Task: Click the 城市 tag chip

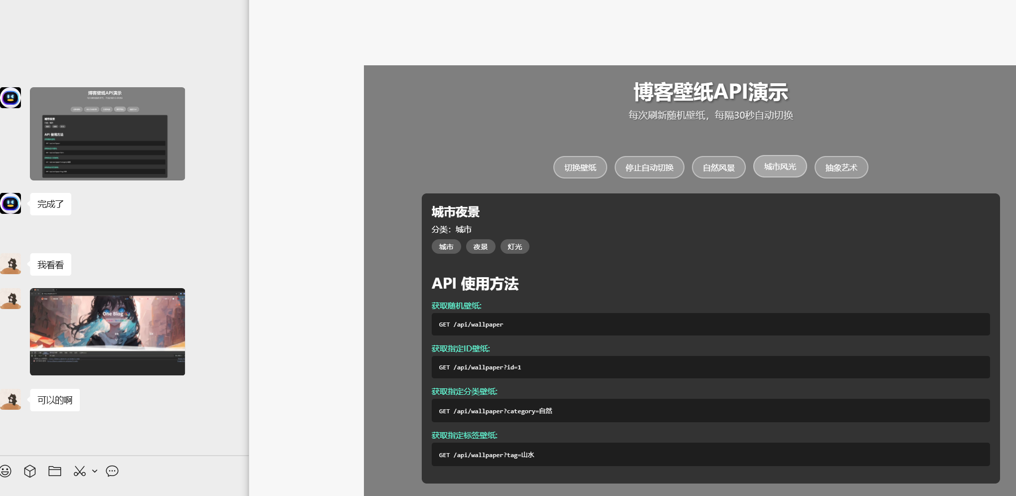Action: pos(446,247)
